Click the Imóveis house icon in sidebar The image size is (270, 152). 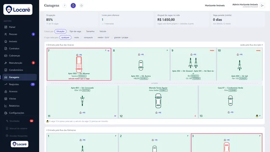click(5, 41)
